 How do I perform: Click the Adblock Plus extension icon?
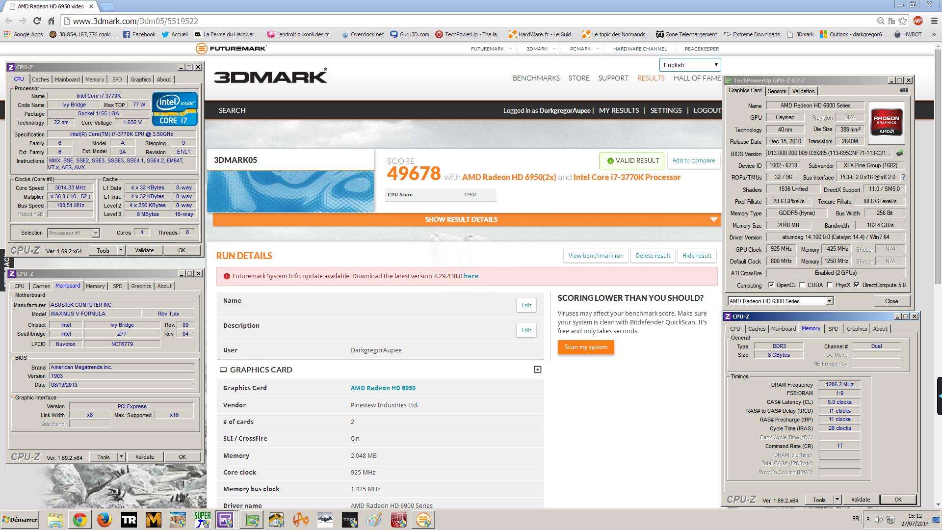pos(918,21)
